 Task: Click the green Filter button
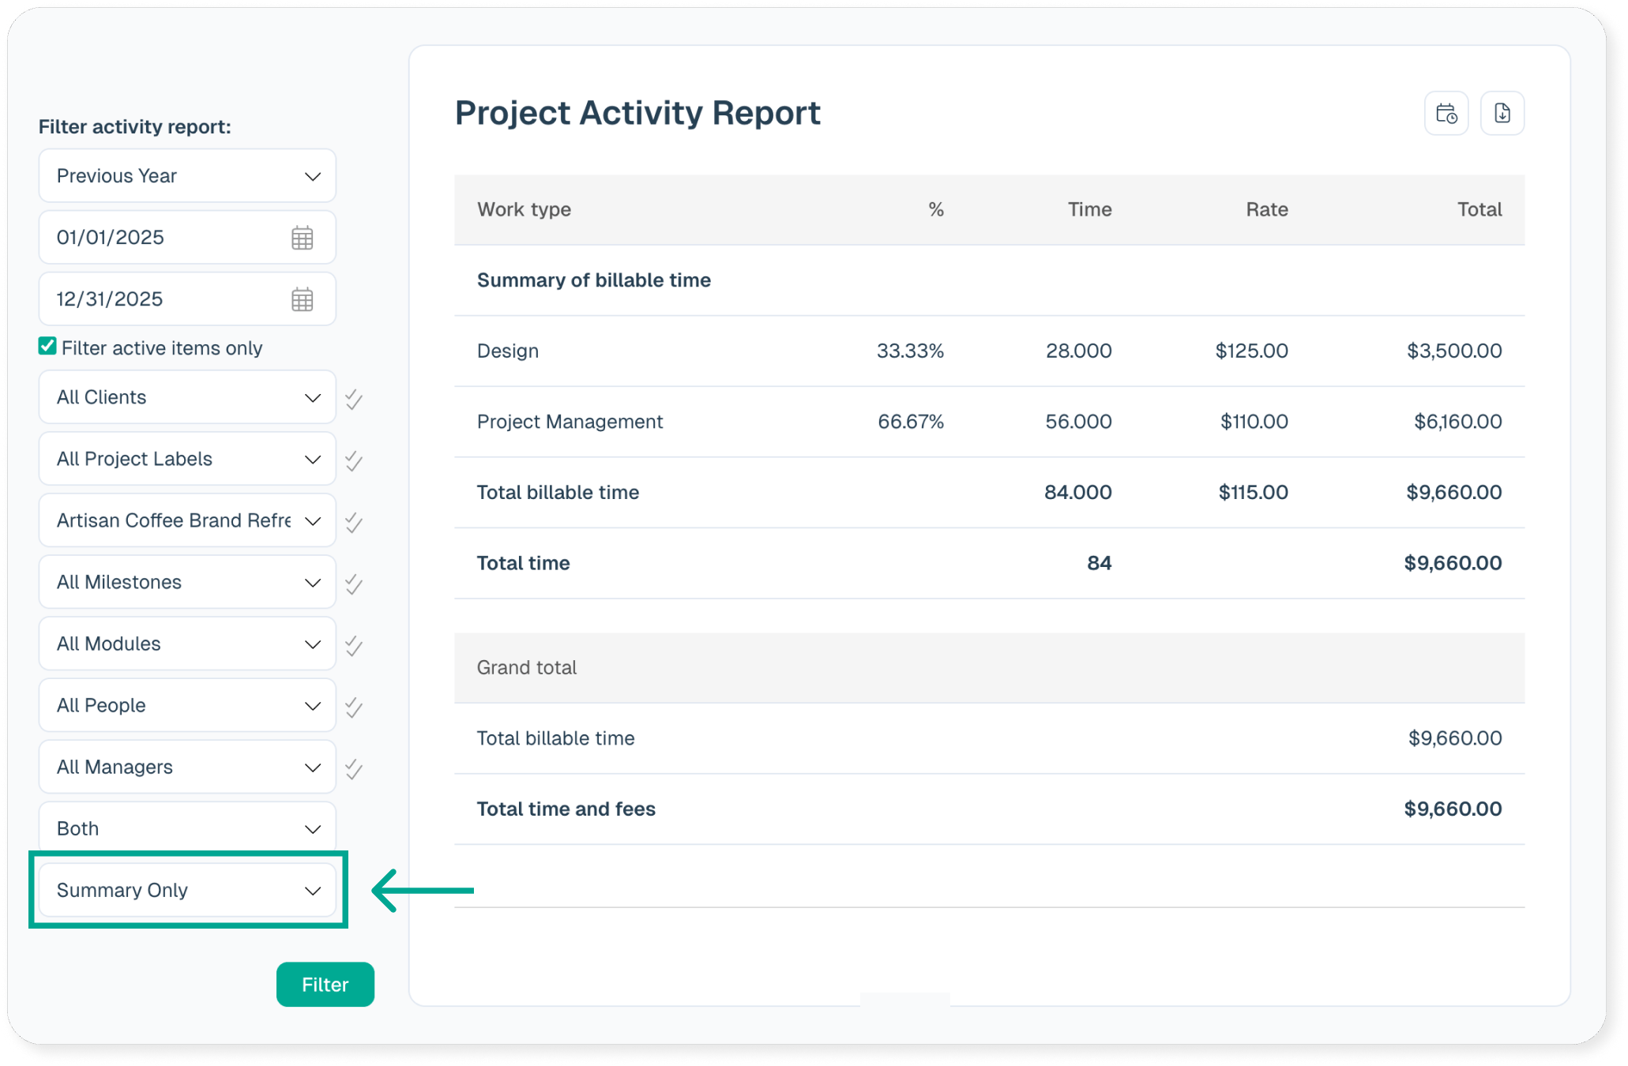(x=325, y=984)
